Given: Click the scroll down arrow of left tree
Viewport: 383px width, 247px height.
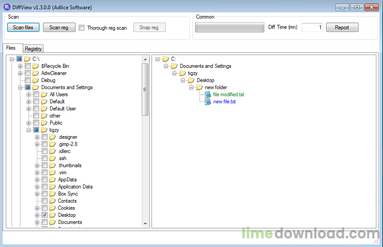Looking at the screenshot, I should [145, 223].
